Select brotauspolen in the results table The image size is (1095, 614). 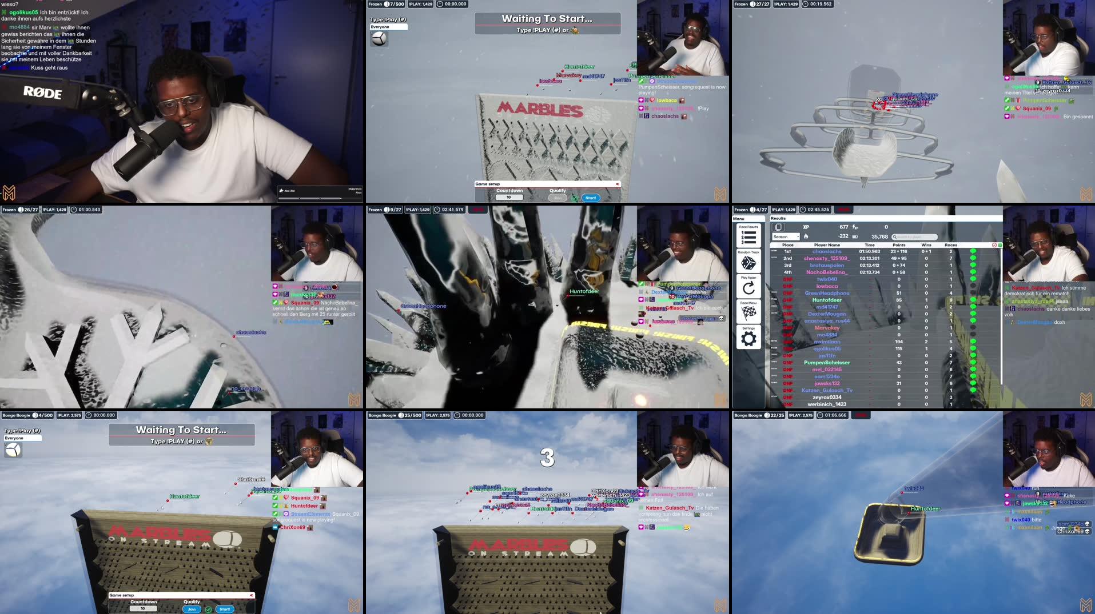pos(827,266)
